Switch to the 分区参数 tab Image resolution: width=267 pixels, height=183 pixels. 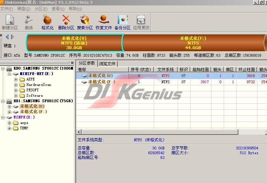coord(87,63)
